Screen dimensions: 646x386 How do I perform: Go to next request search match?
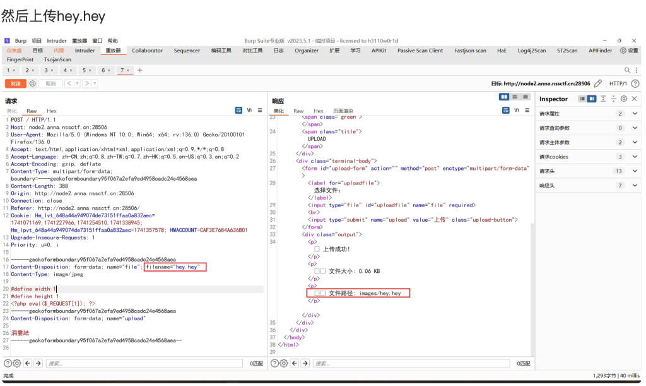point(38,363)
